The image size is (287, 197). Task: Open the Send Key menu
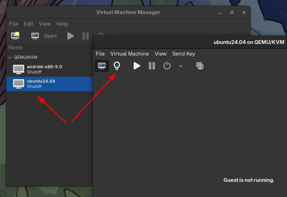tap(183, 54)
